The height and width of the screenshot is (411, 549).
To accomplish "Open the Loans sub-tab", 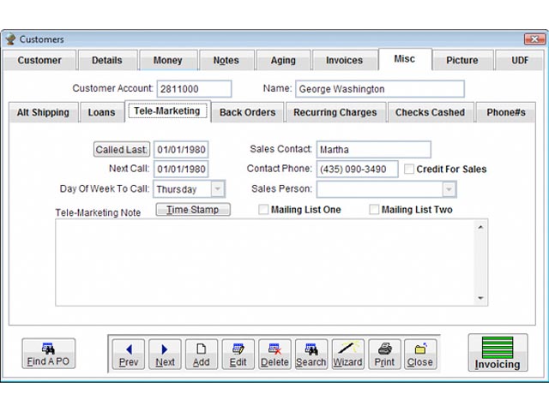I will tap(101, 112).
